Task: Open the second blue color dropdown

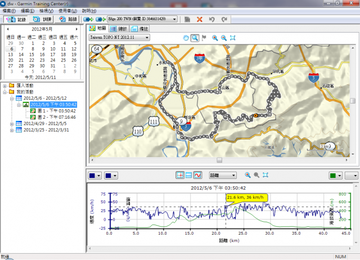Action: pyautogui.click(x=111, y=176)
